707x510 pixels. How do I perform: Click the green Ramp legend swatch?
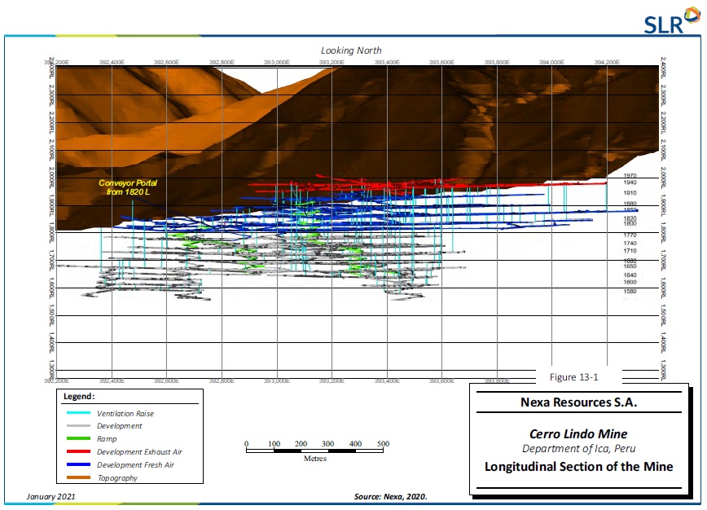coord(78,438)
